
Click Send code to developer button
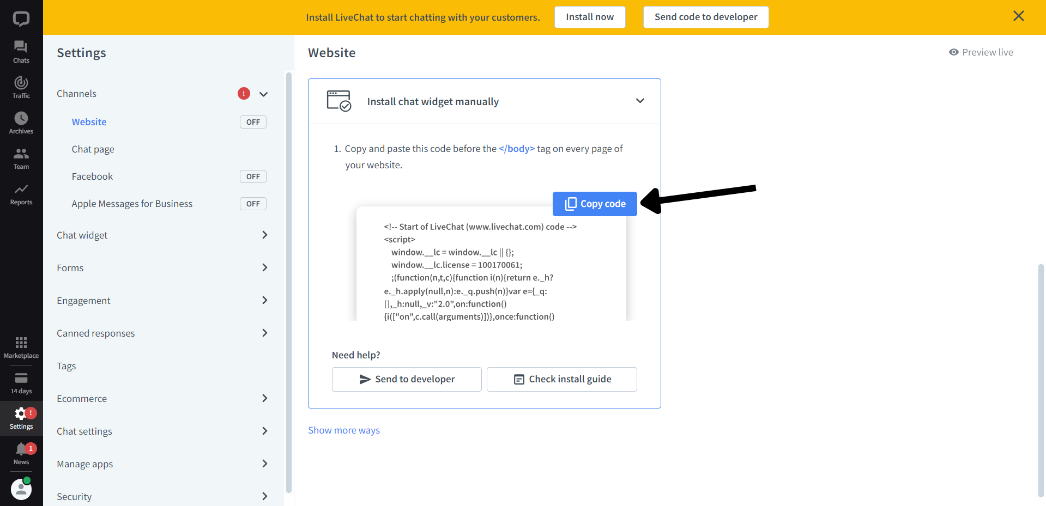click(x=706, y=17)
